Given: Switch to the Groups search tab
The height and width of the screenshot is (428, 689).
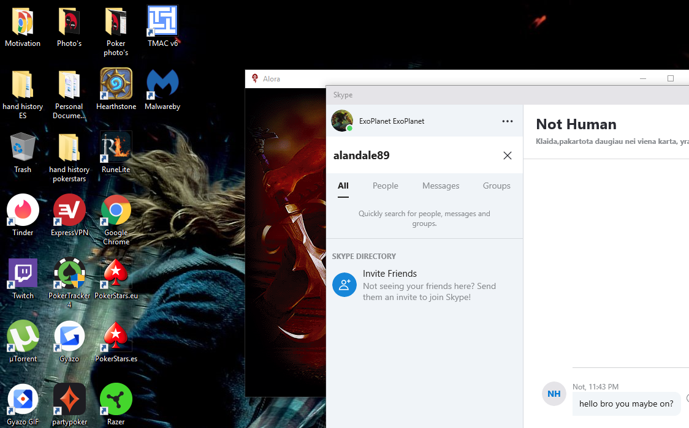Looking at the screenshot, I should (497, 186).
